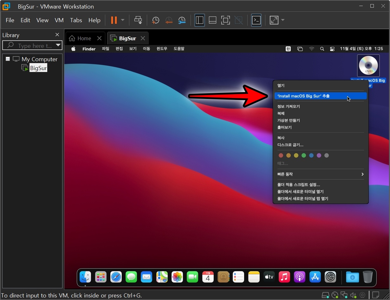Open the Tabs menu

pos(76,20)
